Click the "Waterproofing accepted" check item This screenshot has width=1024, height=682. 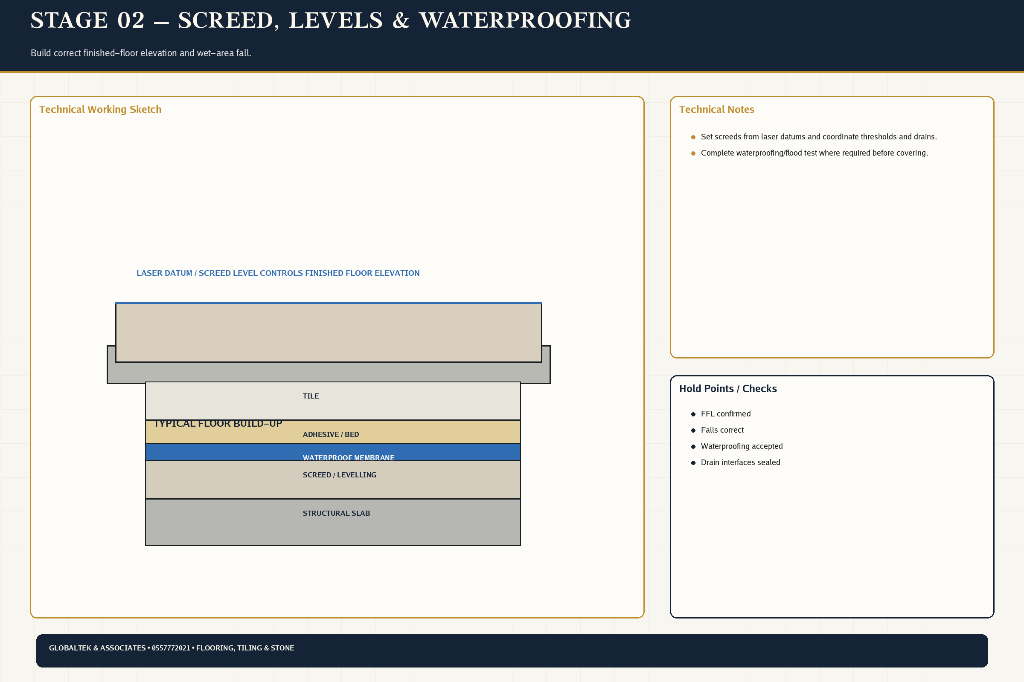[742, 446]
